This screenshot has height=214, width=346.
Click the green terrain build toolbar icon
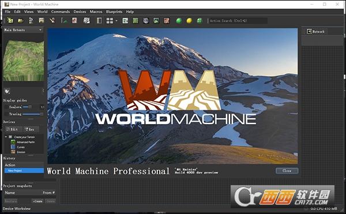point(64,21)
